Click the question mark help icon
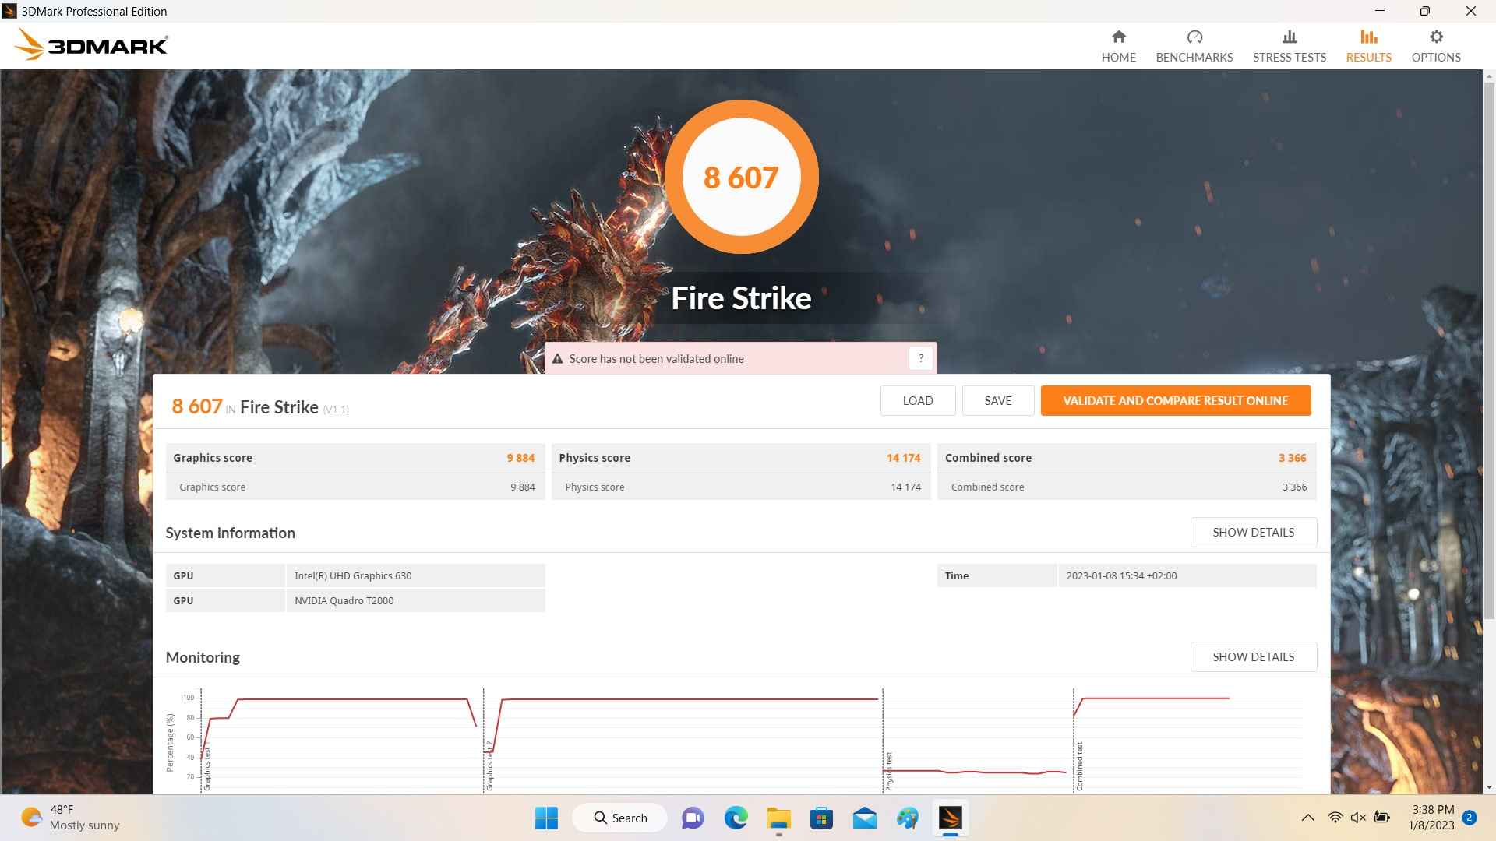The image size is (1496, 841). pyautogui.click(x=920, y=358)
